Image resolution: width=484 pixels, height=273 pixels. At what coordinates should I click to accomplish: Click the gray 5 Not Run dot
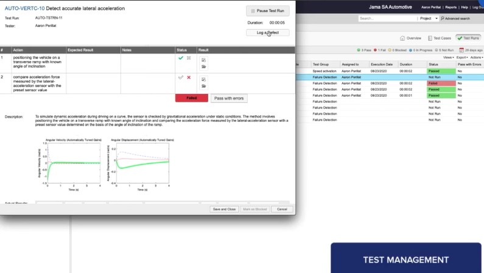point(437,50)
